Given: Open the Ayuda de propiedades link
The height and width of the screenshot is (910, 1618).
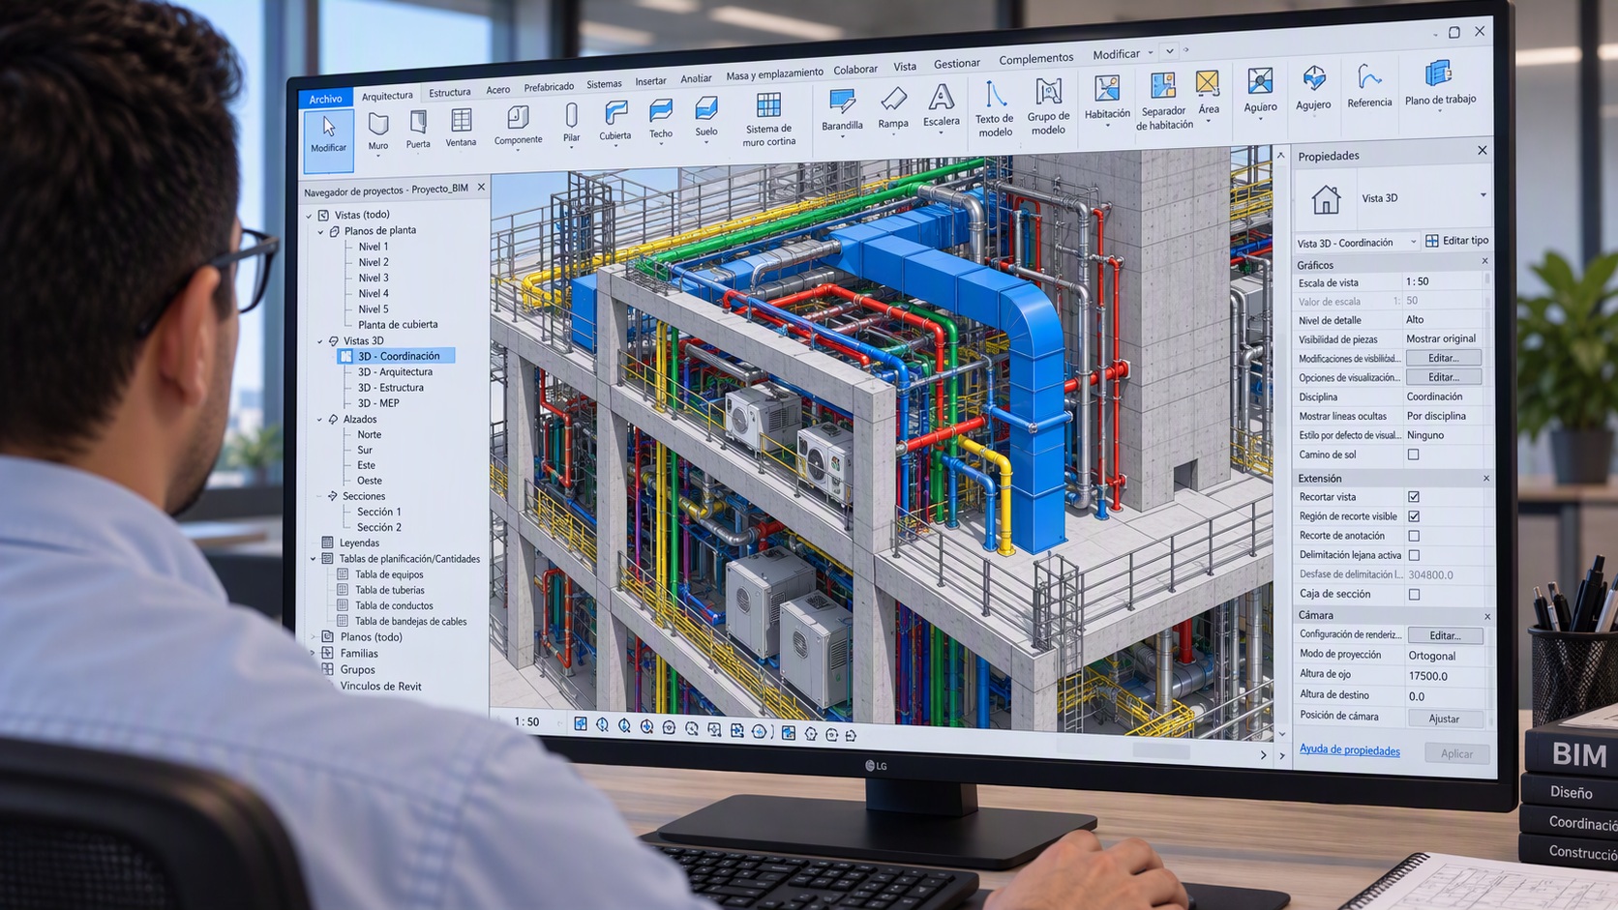Looking at the screenshot, I should pyautogui.click(x=1349, y=750).
